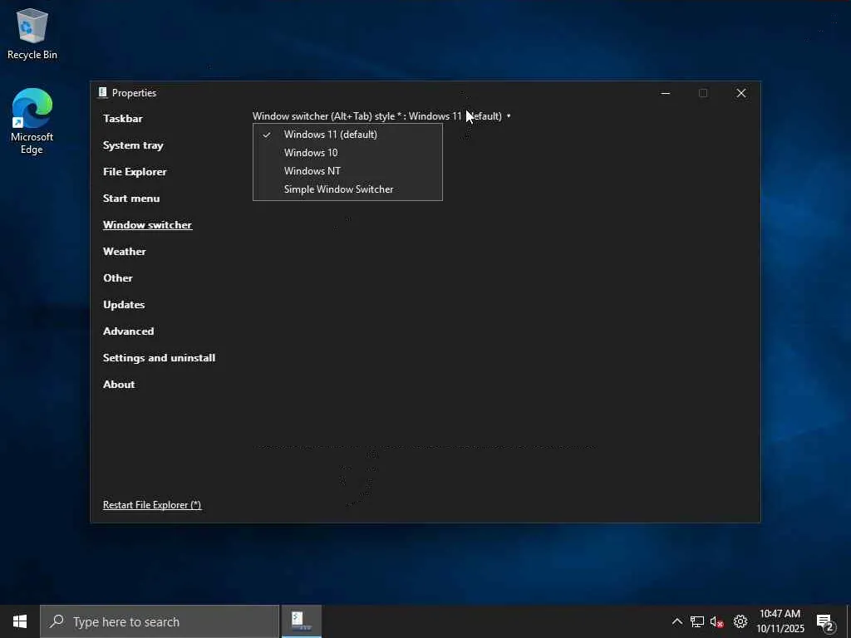Click the muted volume tray icon
The image size is (851, 638).
717,621
